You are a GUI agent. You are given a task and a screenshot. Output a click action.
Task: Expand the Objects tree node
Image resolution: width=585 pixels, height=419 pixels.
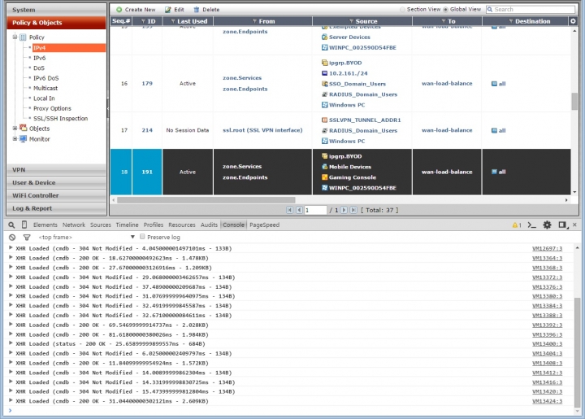(15, 128)
